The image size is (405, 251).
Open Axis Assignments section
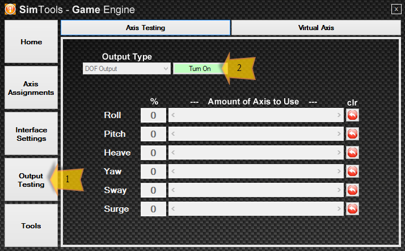coord(31,88)
